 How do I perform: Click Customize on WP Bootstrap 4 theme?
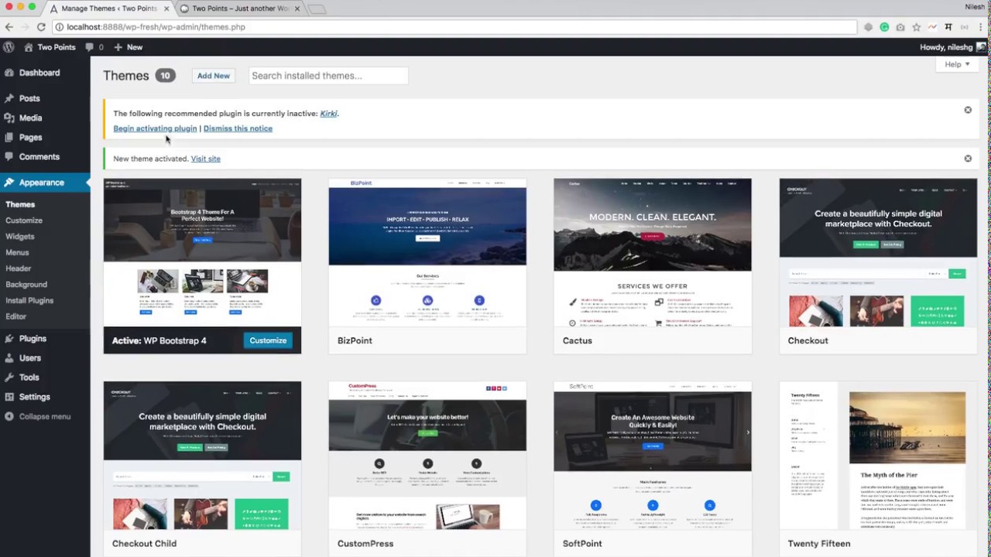[x=268, y=340]
